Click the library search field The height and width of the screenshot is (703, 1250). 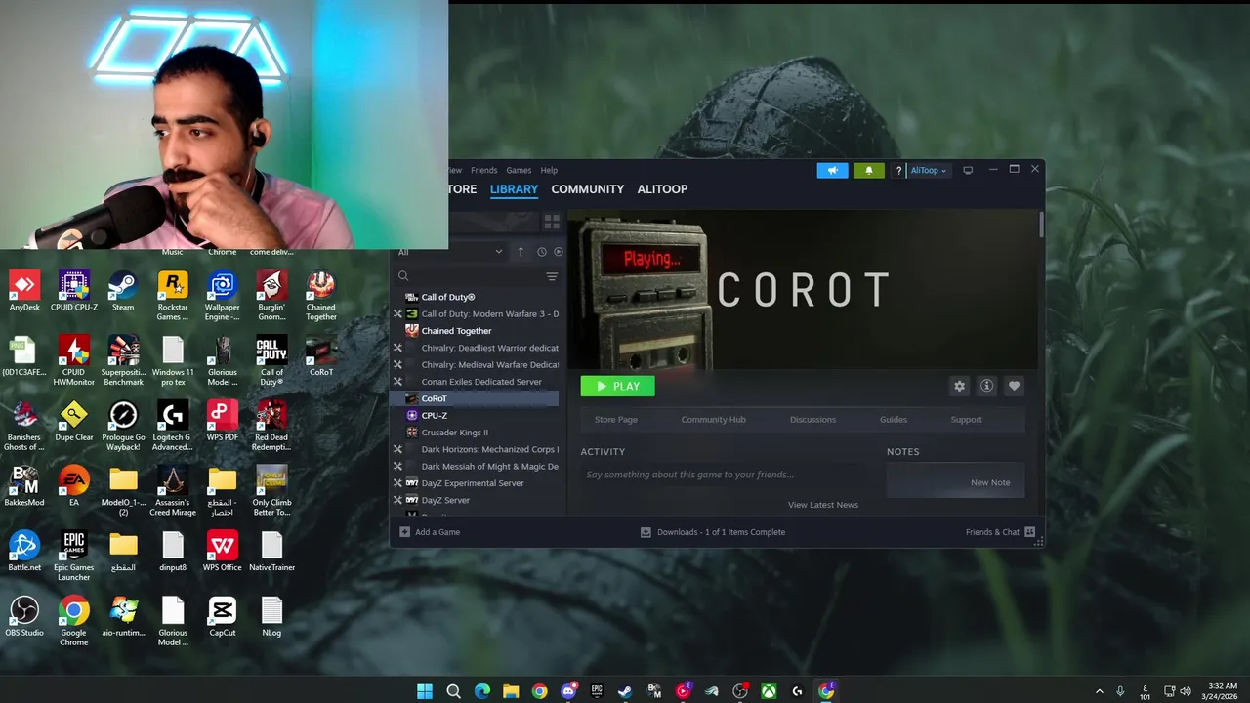tap(469, 276)
